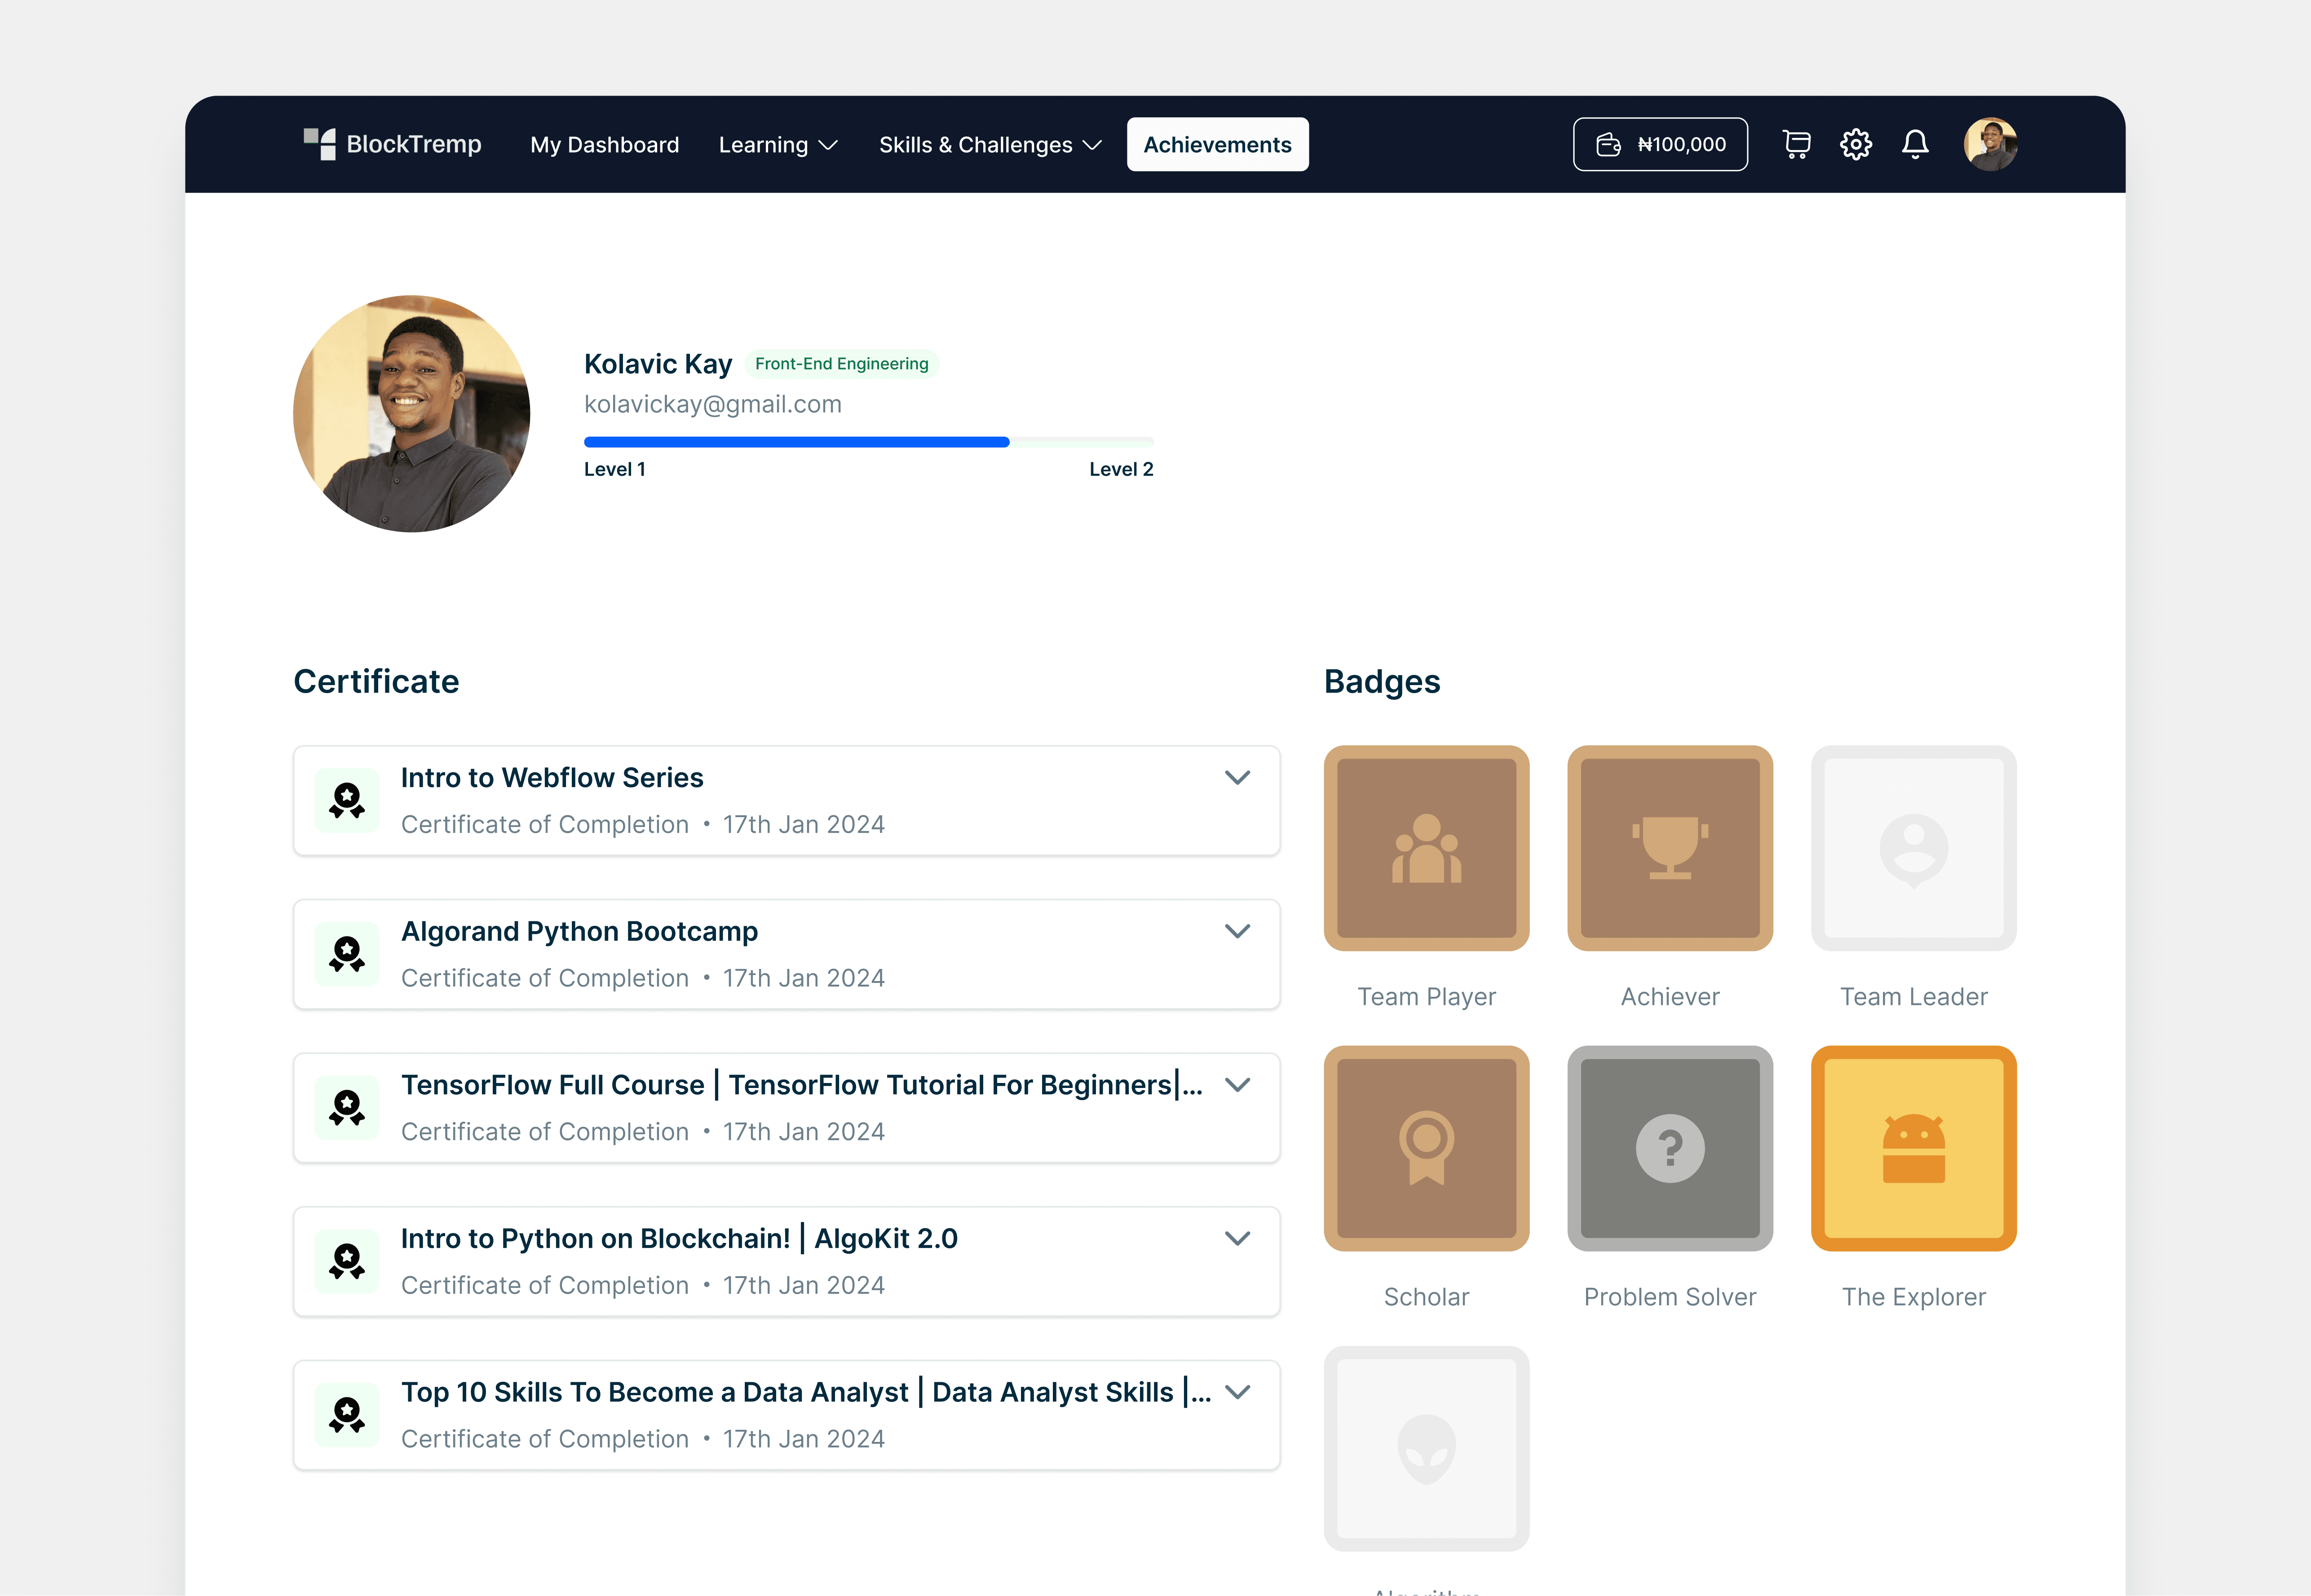Click the BlockTremp logo

point(392,144)
